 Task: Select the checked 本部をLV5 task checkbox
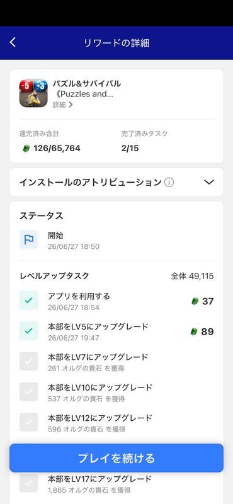point(28,331)
